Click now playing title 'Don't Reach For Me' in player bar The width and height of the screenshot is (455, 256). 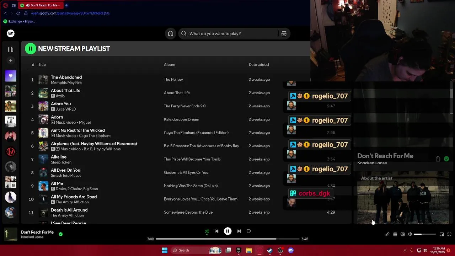(37, 232)
